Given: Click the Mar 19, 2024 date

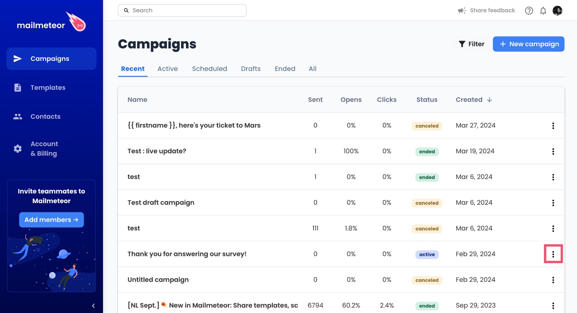Looking at the screenshot, I should pyautogui.click(x=475, y=151).
